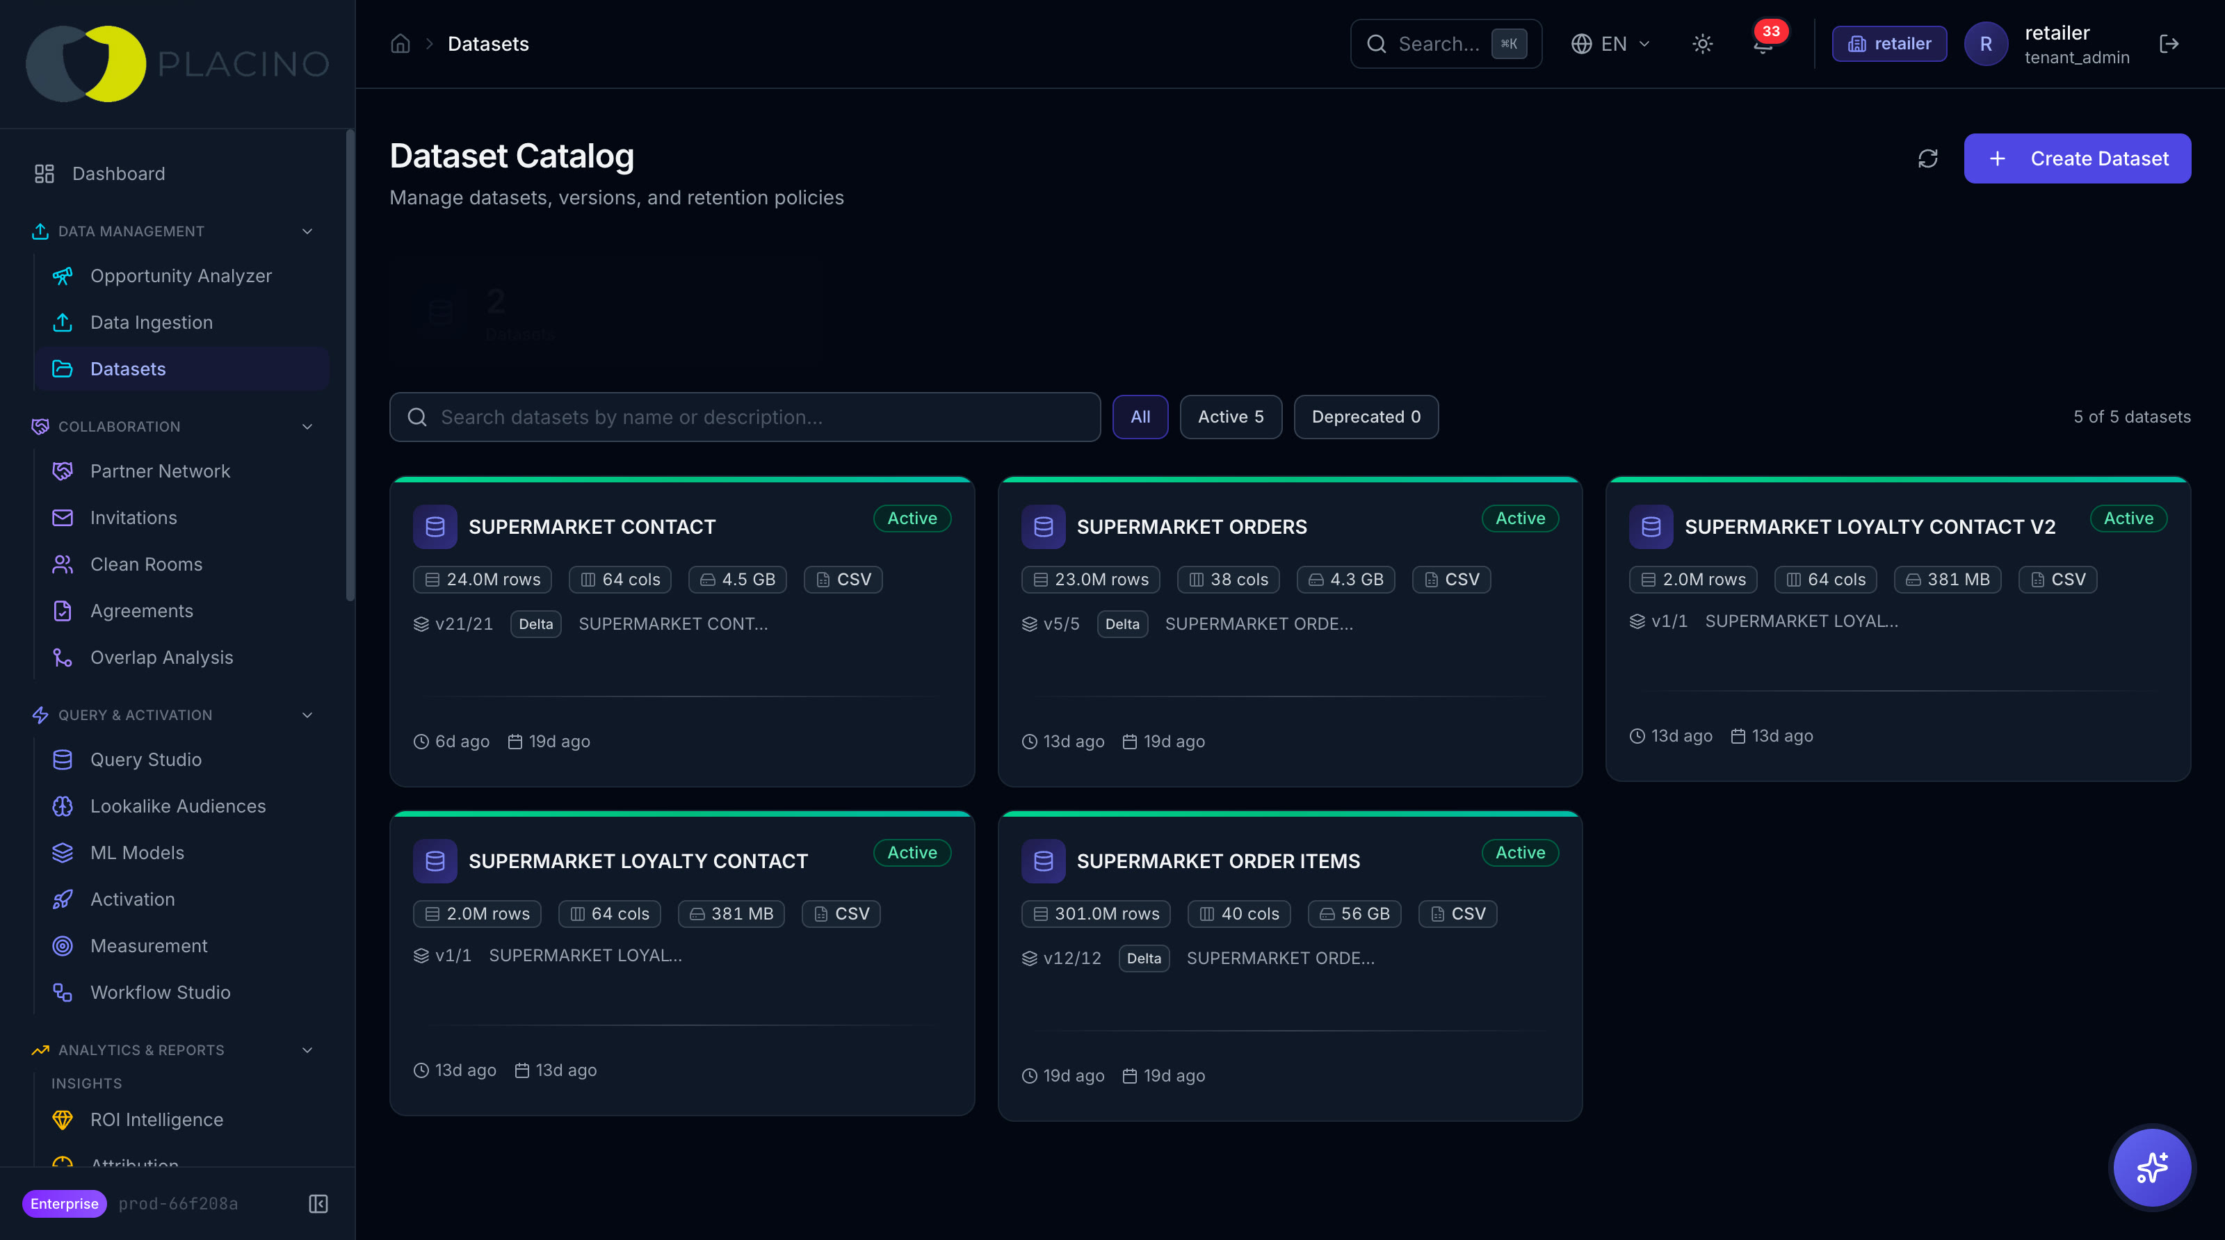Click the 4.5 GB size chip
Viewport: 2225px width, 1240px height.
(737, 580)
